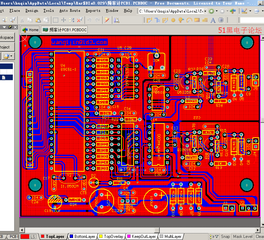Click the Copy icon
The height and width of the screenshot is (240, 264).
point(30,20)
